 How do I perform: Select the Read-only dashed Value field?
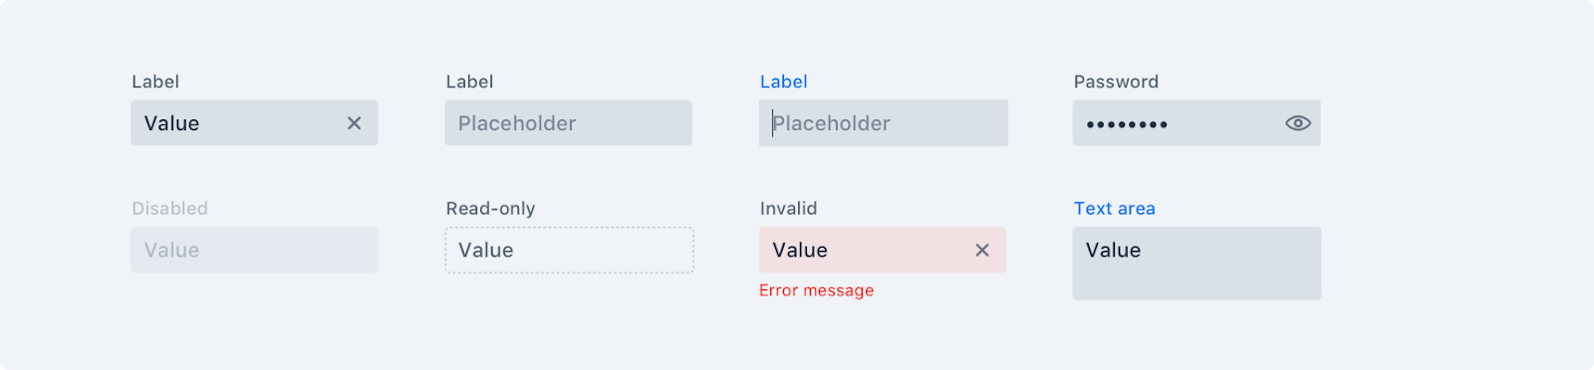pyautogui.click(x=569, y=250)
